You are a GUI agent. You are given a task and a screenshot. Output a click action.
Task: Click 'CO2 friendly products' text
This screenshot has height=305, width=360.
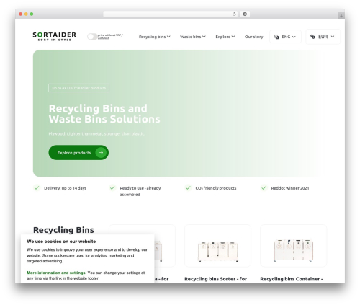click(216, 188)
